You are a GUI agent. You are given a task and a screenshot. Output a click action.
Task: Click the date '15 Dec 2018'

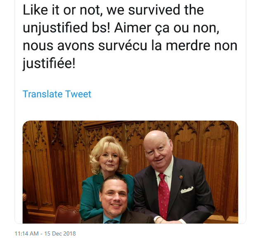point(60,233)
